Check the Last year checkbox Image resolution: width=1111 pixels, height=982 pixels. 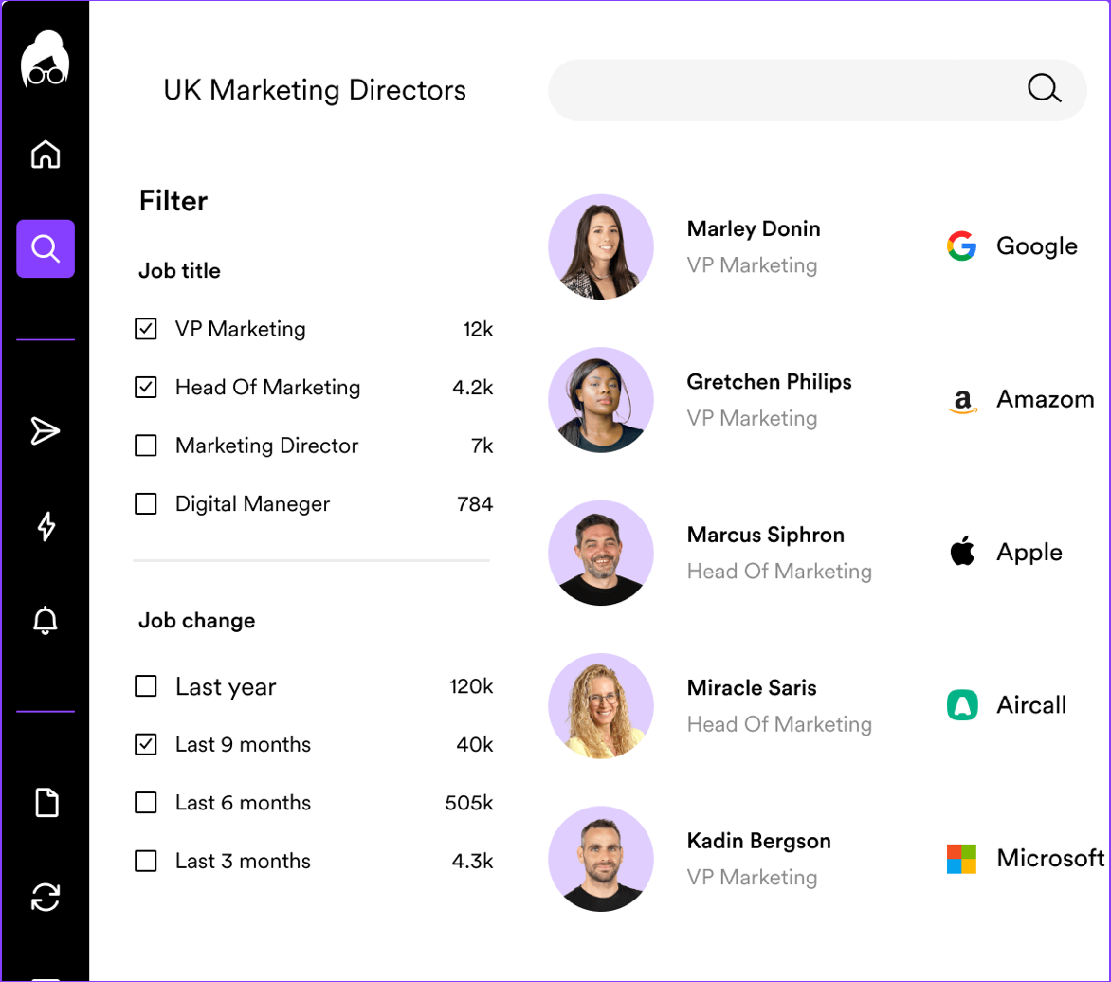point(146,686)
